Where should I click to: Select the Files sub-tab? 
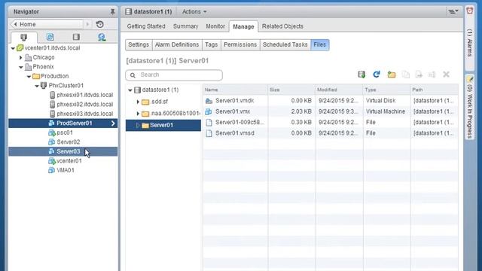[319, 45]
